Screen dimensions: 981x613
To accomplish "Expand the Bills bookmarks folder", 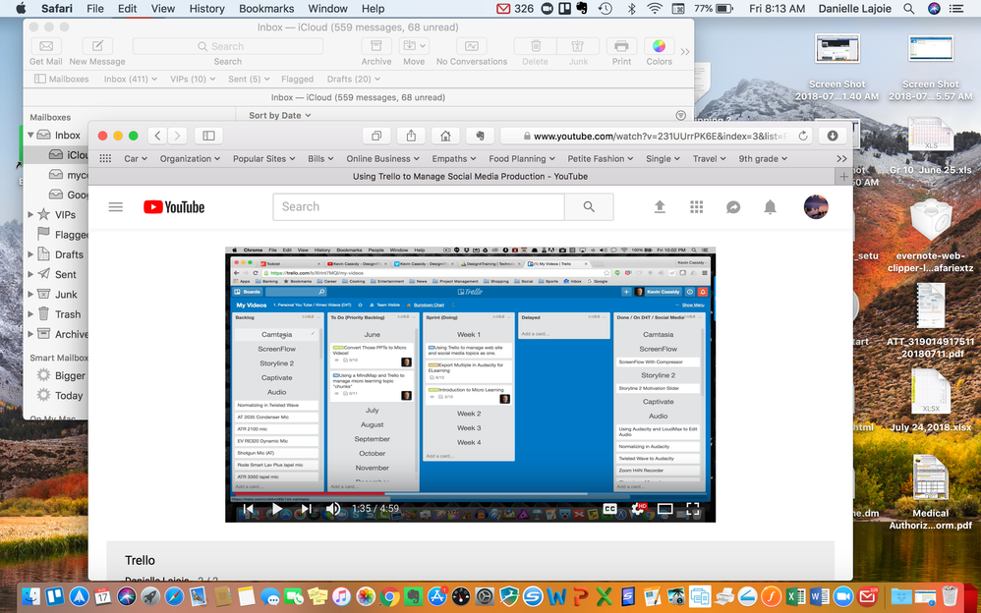I will (321, 159).
